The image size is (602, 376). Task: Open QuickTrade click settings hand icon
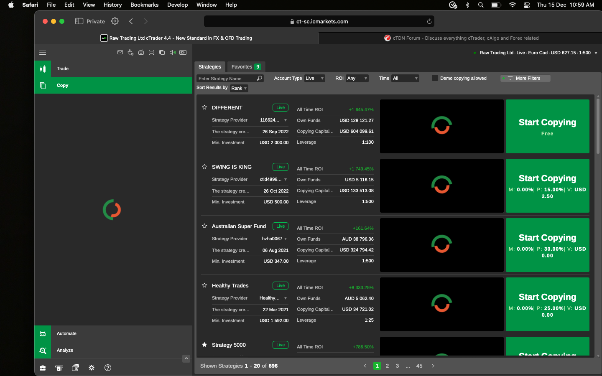(x=130, y=52)
